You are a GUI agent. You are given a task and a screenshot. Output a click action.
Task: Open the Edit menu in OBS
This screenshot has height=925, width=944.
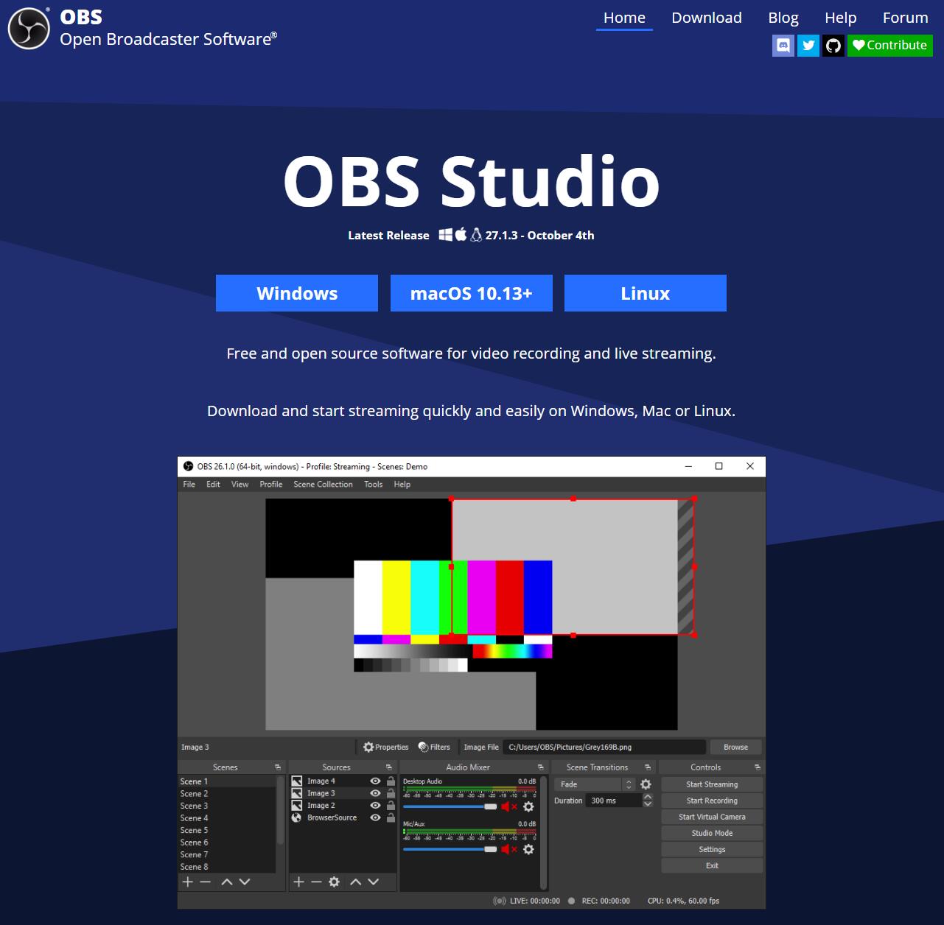(213, 484)
